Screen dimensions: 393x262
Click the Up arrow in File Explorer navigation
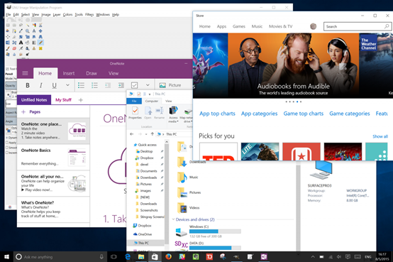(152, 134)
